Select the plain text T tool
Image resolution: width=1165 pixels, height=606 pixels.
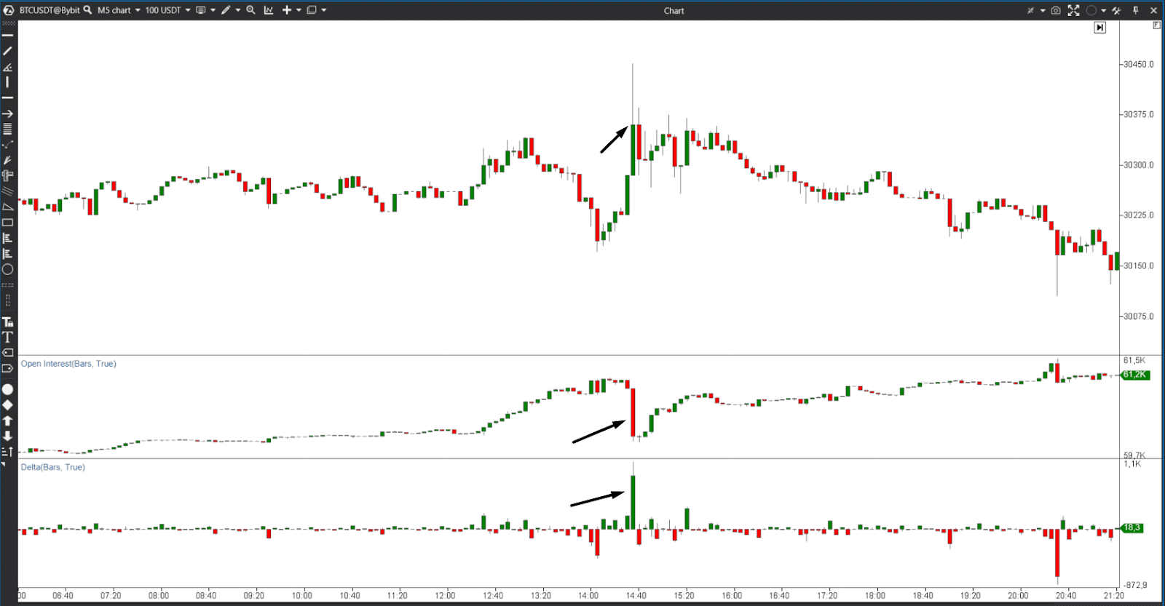[7, 337]
